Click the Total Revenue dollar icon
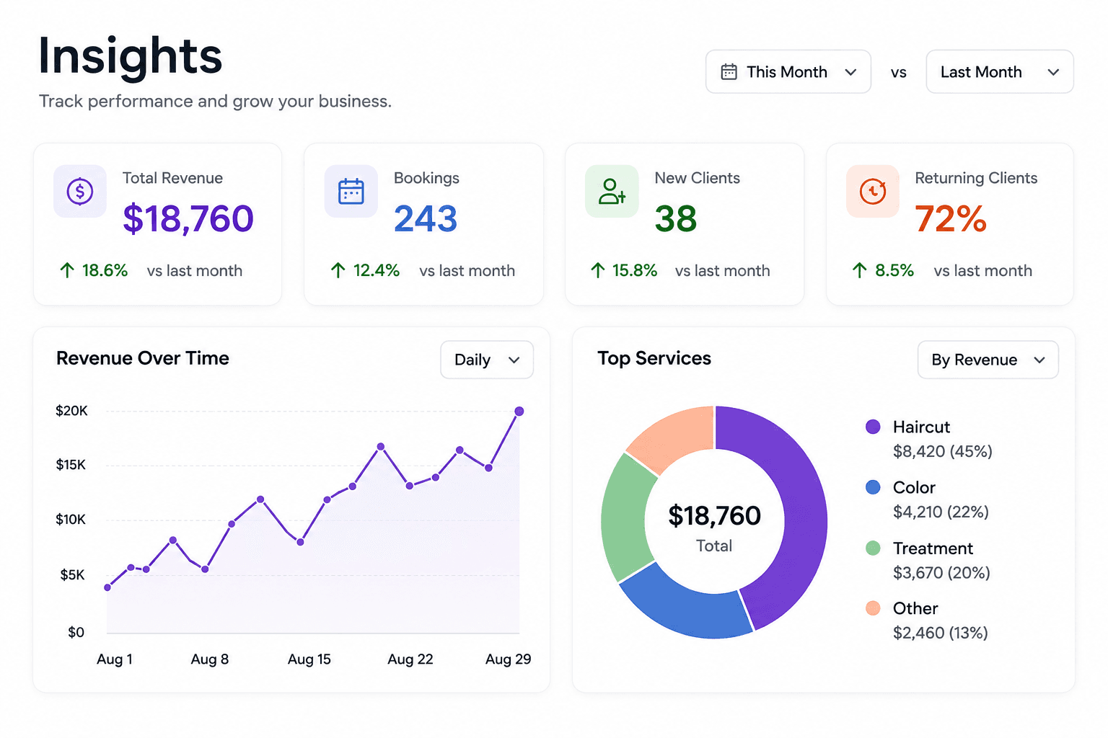The width and height of the screenshot is (1108, 738). tap(80, 192)
